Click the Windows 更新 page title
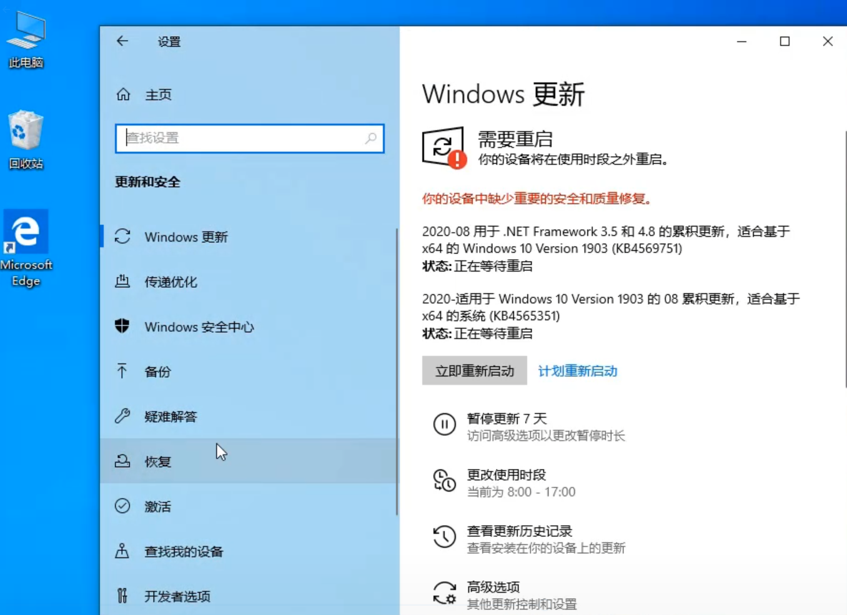 pos(503,94)
